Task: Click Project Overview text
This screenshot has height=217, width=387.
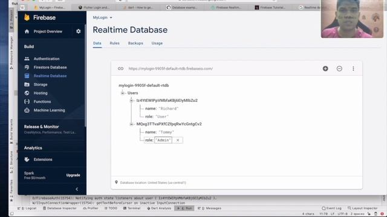Action: [x=48, y=31]
